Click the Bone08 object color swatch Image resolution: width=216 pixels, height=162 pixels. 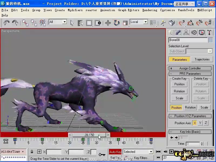tap(211, 40)
